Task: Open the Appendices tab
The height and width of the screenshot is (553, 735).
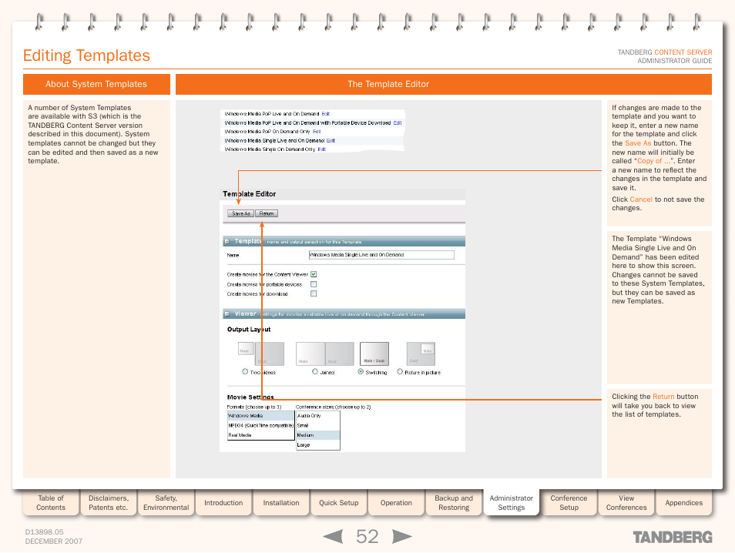Action: [x=684, y=503]
